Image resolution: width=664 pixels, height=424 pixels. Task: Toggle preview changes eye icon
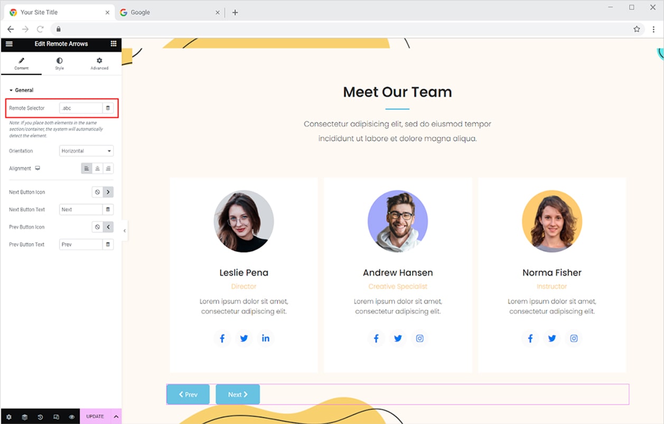pos(71,417)
